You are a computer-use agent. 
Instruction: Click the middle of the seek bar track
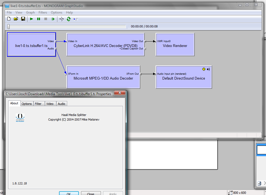(x=67, y=26)
